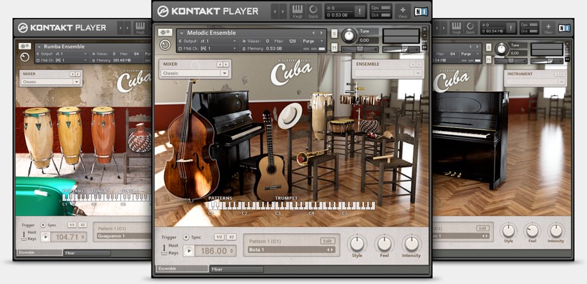Click Edit button for Pattern 1 in center
Screen dimensions: 587x284
coord(328,241)
